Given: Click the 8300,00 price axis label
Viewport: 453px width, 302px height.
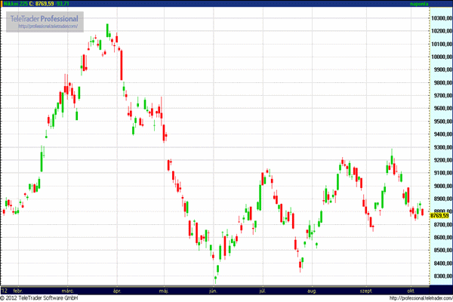Looking at the screenshot, I should [x=440, y=276].
